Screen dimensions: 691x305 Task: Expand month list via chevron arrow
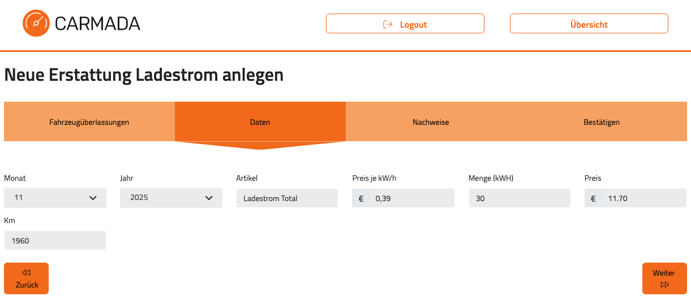click(93, 198)
